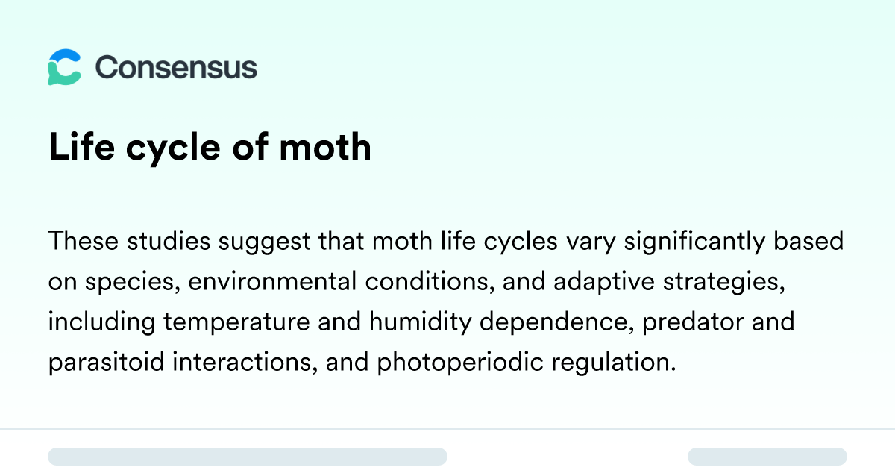Click the word "cycle" in the title
This screenshot has height=470, width=895.
[x=172, y=147]
